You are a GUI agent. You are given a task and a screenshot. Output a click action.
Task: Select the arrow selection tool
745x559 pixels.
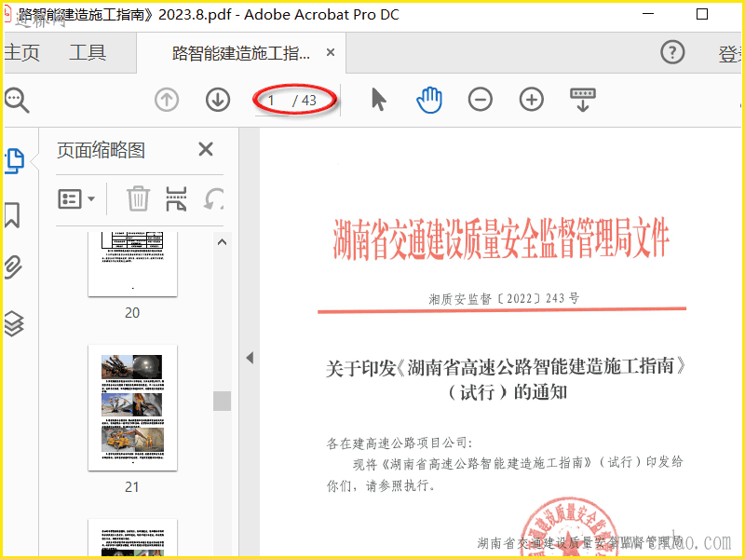[378, 100]
